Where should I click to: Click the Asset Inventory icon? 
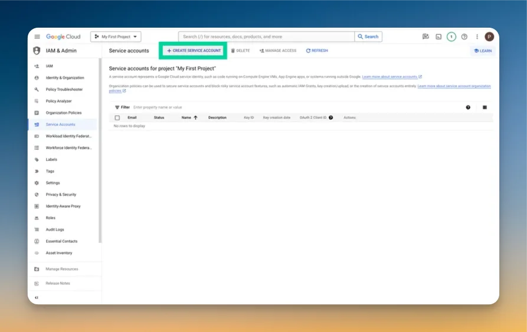click(x=37, y=253)
